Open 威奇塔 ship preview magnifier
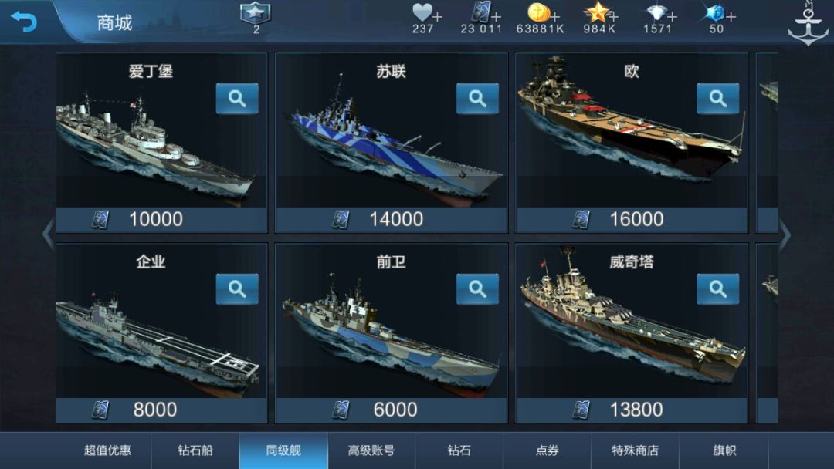Screen dimensions: 834x469 coord(718,289)
